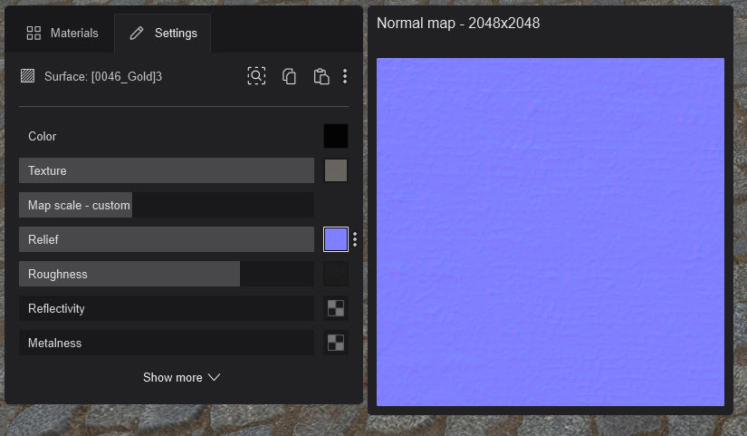Click the Metalness checkered map slot
The image size is (747, 436).
click(336, 343)
